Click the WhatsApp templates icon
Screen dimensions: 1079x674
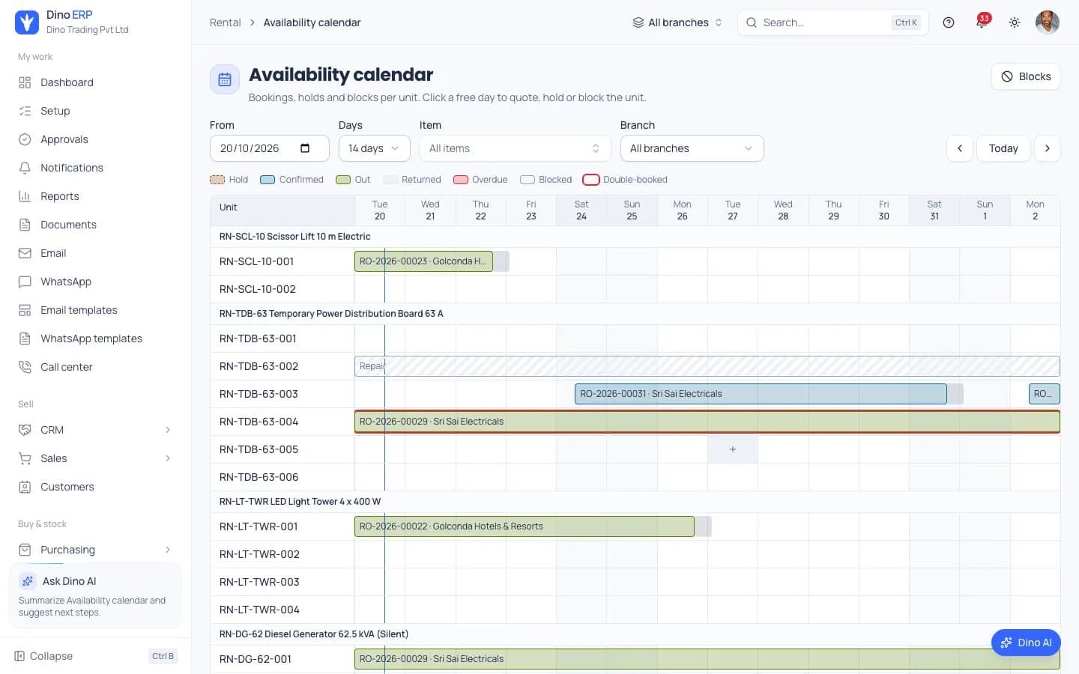25,338
